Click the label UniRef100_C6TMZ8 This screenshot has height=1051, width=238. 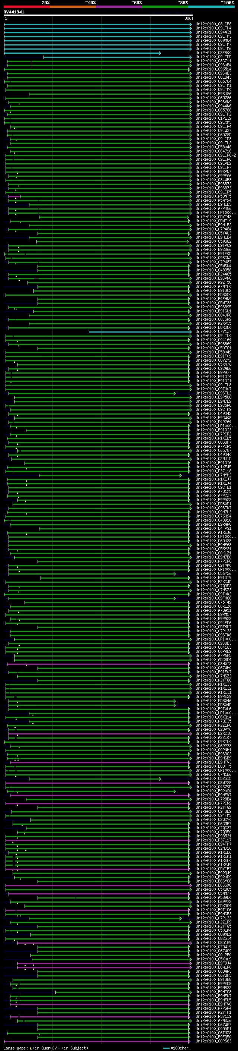click(213, 1033)
